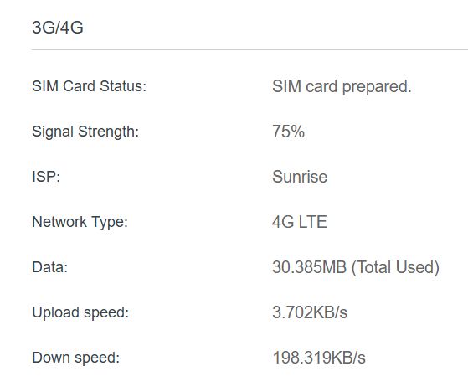468x392 pixels.
Task: Click the '(Total Used)' text
Action: tap(395, 267)
